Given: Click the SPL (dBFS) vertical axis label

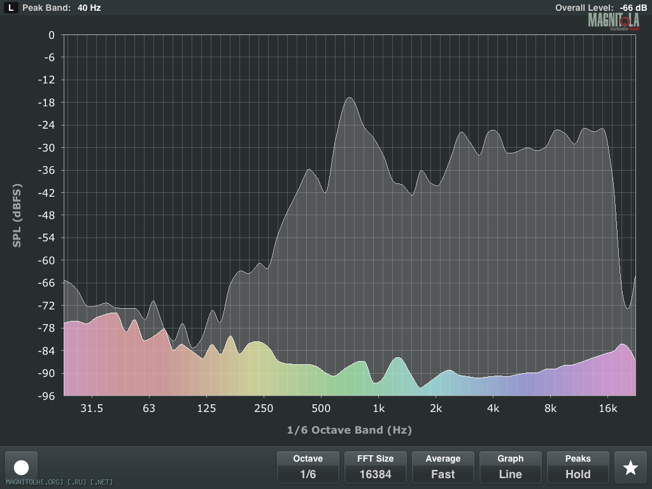Looking at the screenshot, I should coord(17,215).
